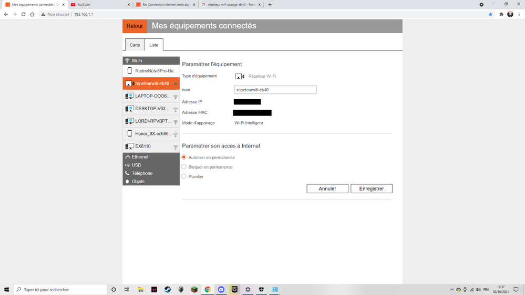The height and width of the screenshot is (295, 525).
Task: Open the Chrome three-dot menu
Action: [519, 14]
